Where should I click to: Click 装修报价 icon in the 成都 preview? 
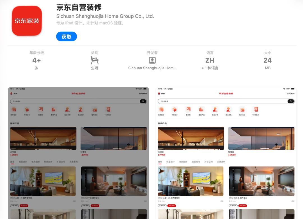pos(161,109)
